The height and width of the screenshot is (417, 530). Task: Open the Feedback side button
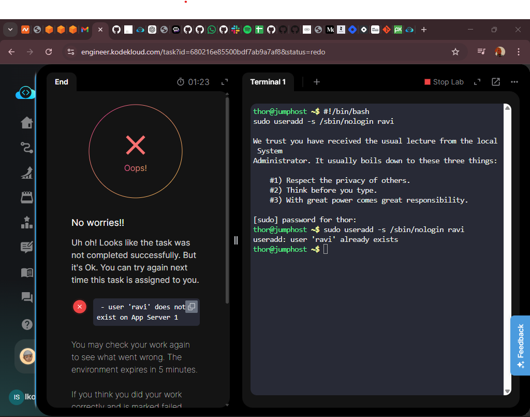pyautogui.click(x=520, y=346)
